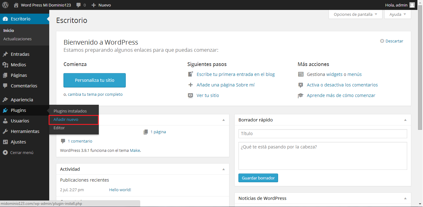Screen dimensions: 423x207
Task: Follow the menús link
Action: coord(354,74)
